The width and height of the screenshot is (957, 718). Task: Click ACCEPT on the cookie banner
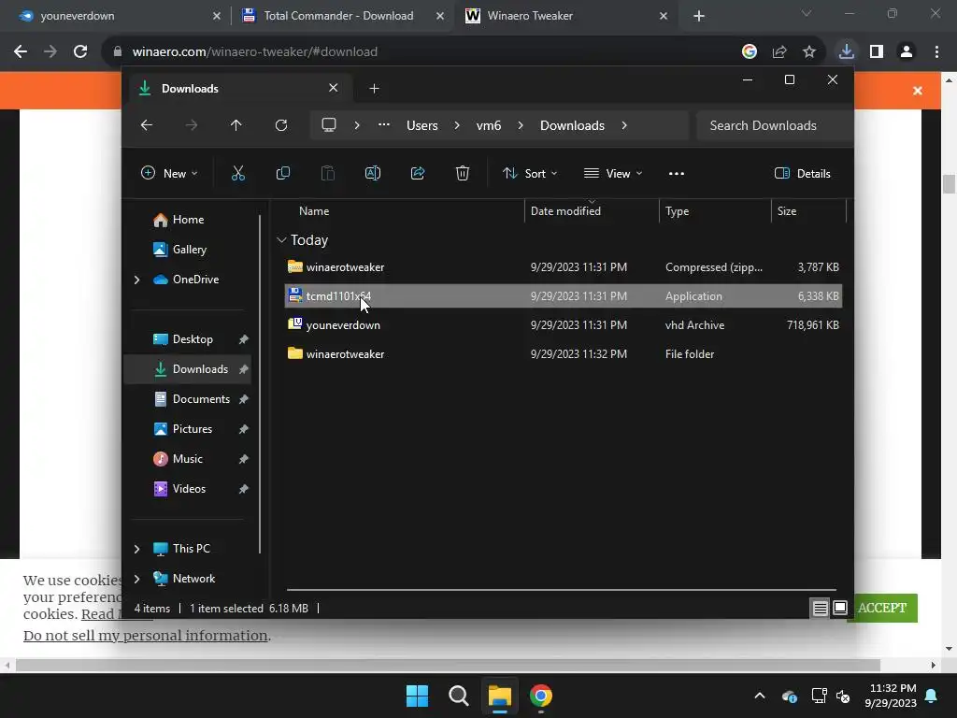[882, 608]
